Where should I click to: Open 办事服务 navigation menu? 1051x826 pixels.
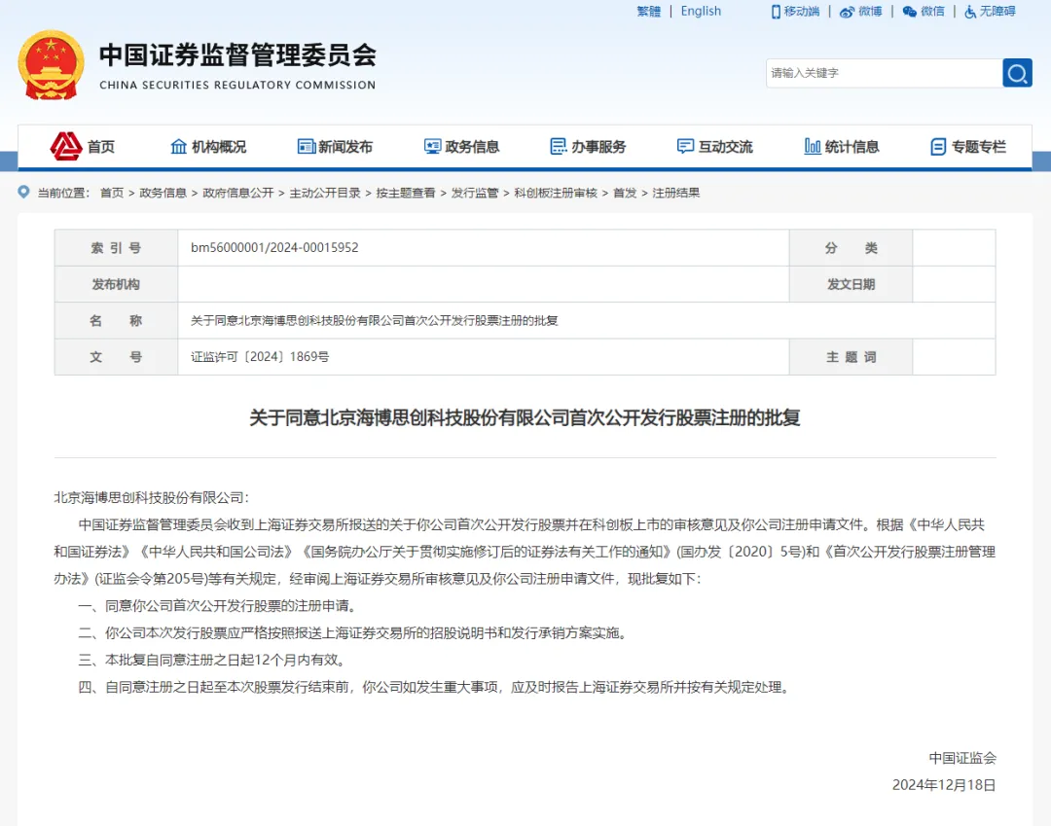pos(588,147)
